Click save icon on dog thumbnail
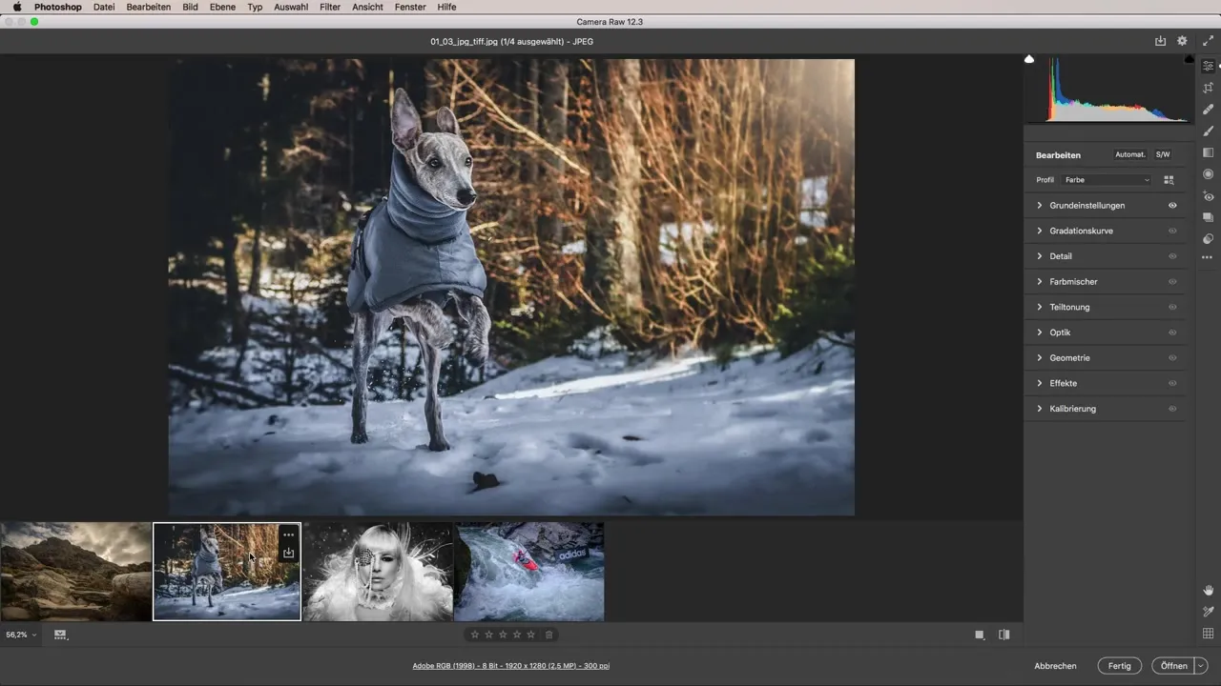1221x686 pixels. coord(288,553)
